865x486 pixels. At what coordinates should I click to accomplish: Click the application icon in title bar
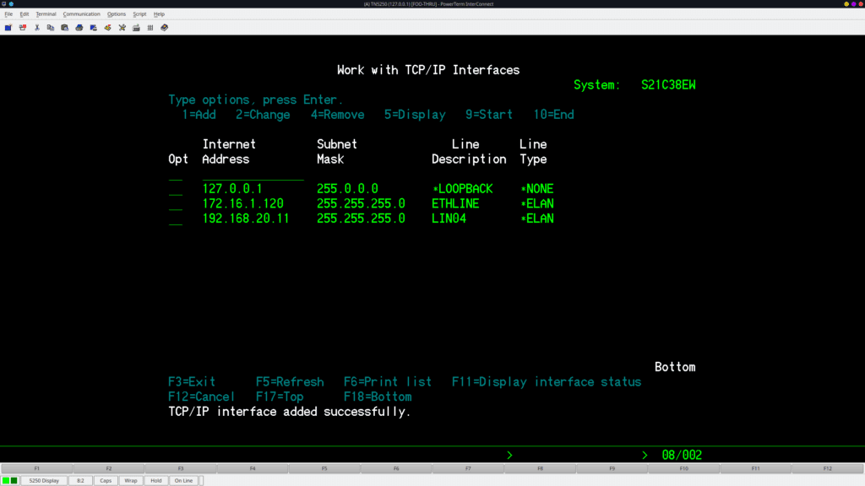pos(4,4)
